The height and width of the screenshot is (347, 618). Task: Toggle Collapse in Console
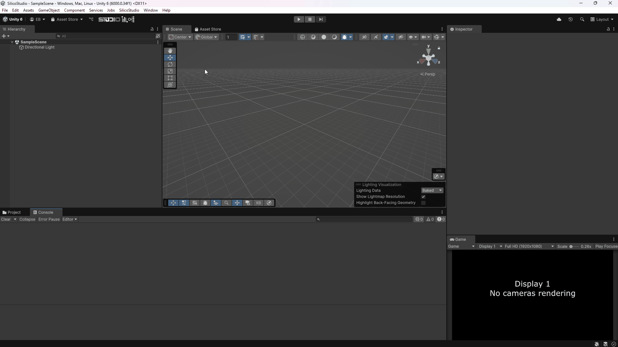(x=27, y=219)
